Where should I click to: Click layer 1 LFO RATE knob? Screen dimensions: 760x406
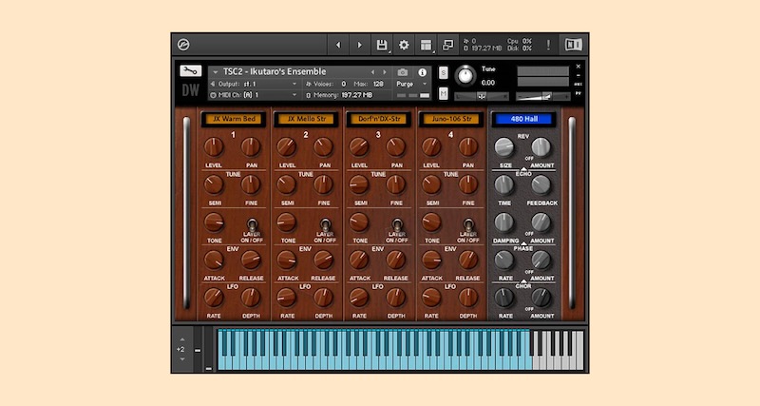pyautogui.click(x=213, y=298)
